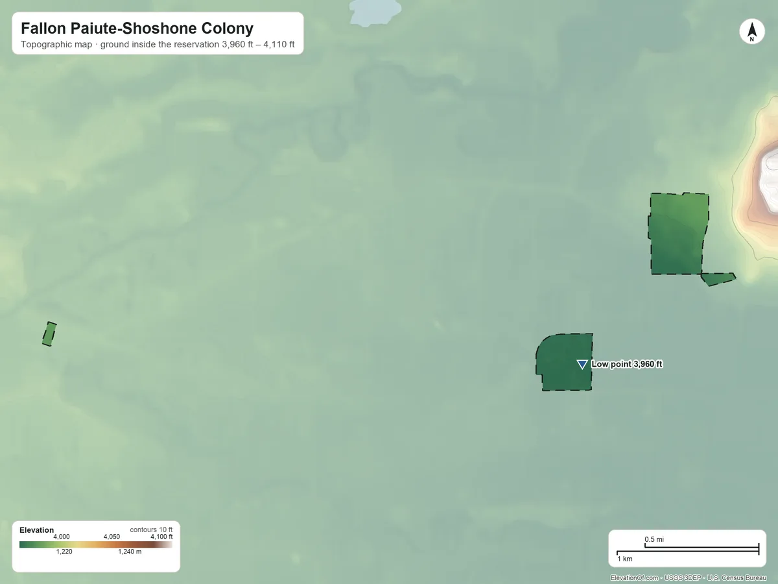Click the '4,100 ft' legend tick label

point(161,537)
